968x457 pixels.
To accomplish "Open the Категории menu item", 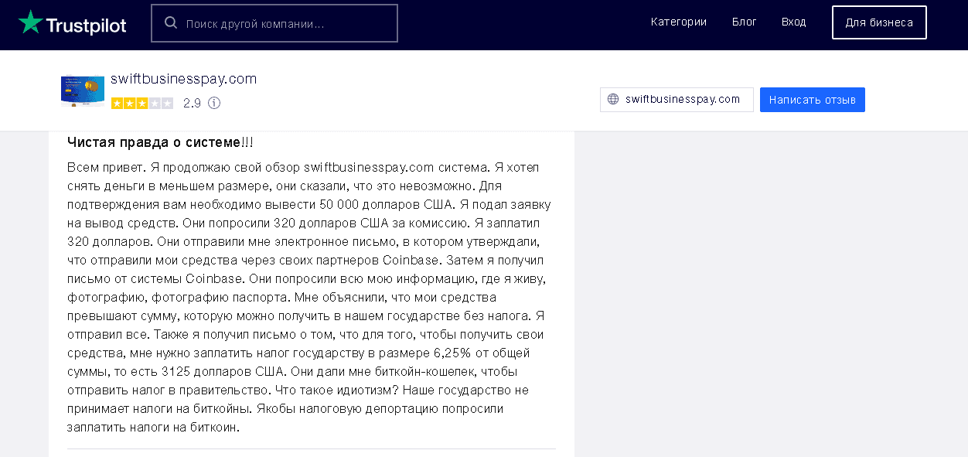I will [678, 22].
